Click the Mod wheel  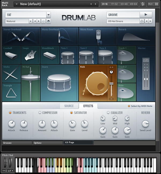tap(10, 163)
